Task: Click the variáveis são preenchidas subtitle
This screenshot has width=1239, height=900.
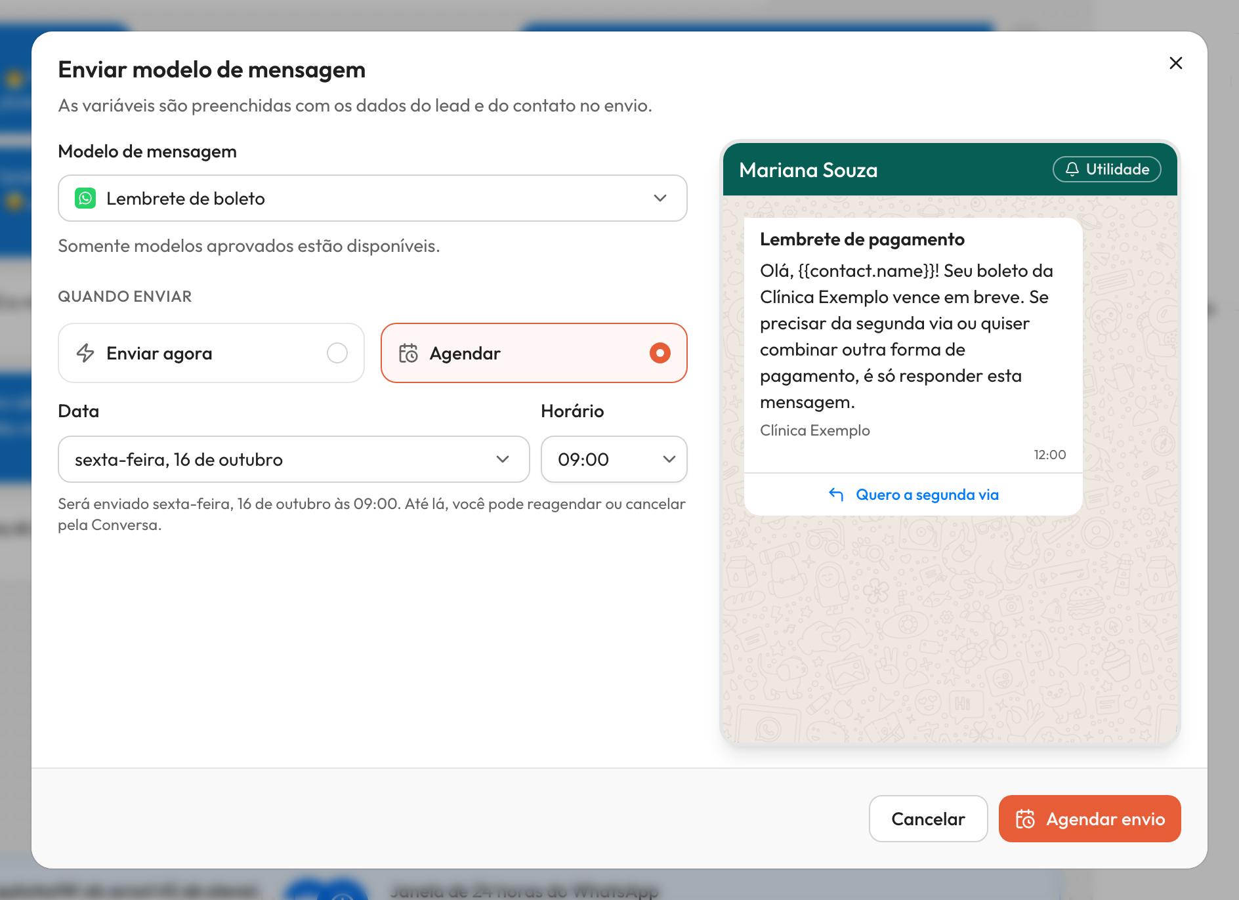Action: click(x=355, y=106)
